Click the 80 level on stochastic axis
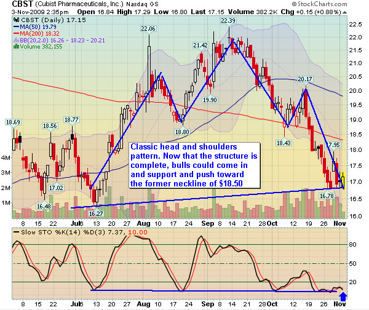Screen dimensions: 369x310 click(352, 245)
